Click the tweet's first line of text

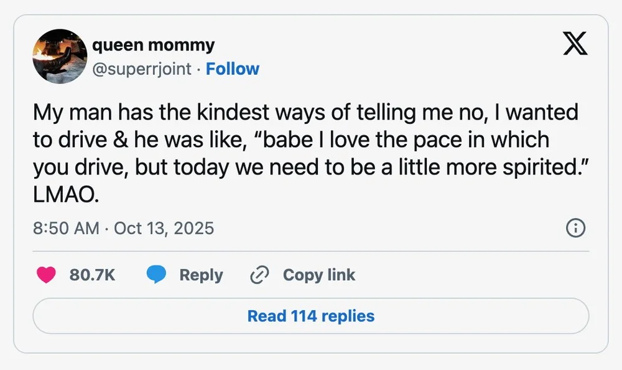click(x=305, y=112)
